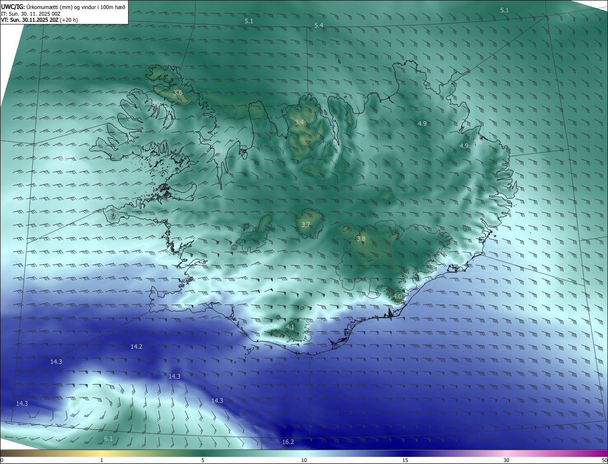Image resolution: width=608 pixels, height=464 pixels.
Task: Click the 3.8 value on the large ice cap
Action: point(361,239)
